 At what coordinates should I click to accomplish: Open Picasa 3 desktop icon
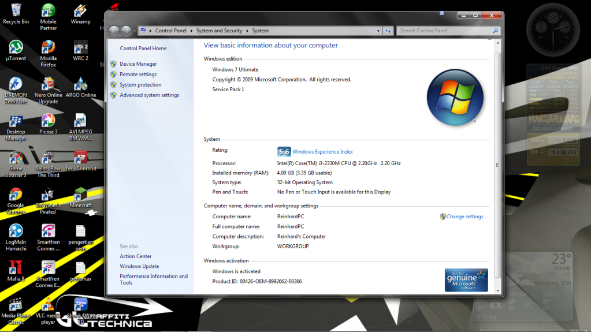(49, 124)
